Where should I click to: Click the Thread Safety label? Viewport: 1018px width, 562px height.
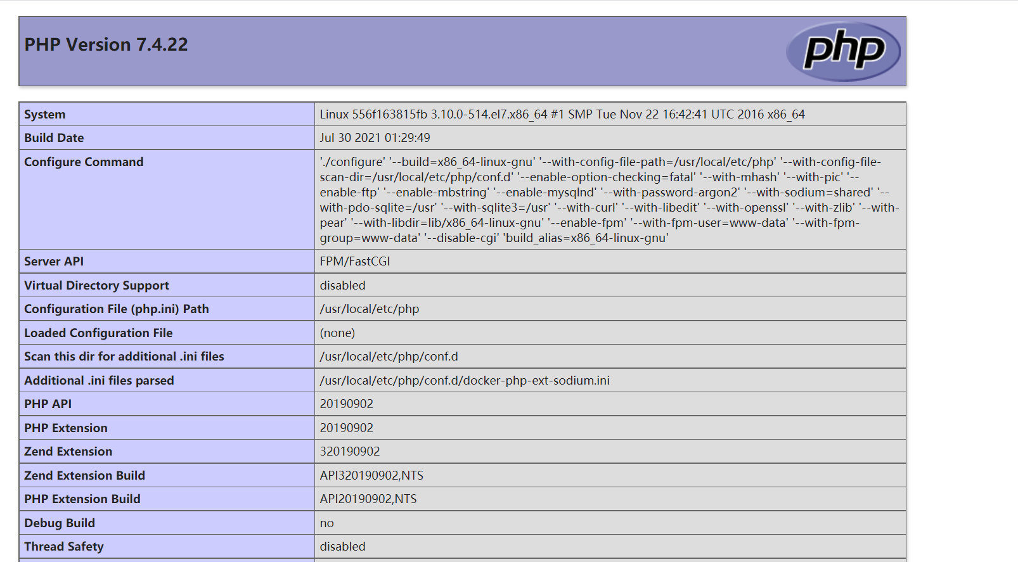click(x=64, y=546)
